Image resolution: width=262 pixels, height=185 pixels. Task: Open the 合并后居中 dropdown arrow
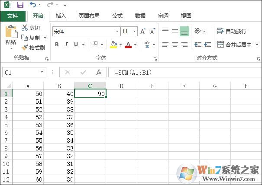[257, 45]
